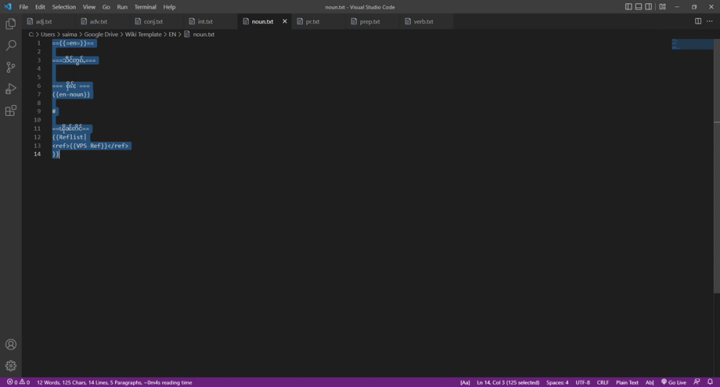This screenshot has width=720, height=387.
Task: Click line 1 with ==={{=en=}}==
Action: (73, 42)
